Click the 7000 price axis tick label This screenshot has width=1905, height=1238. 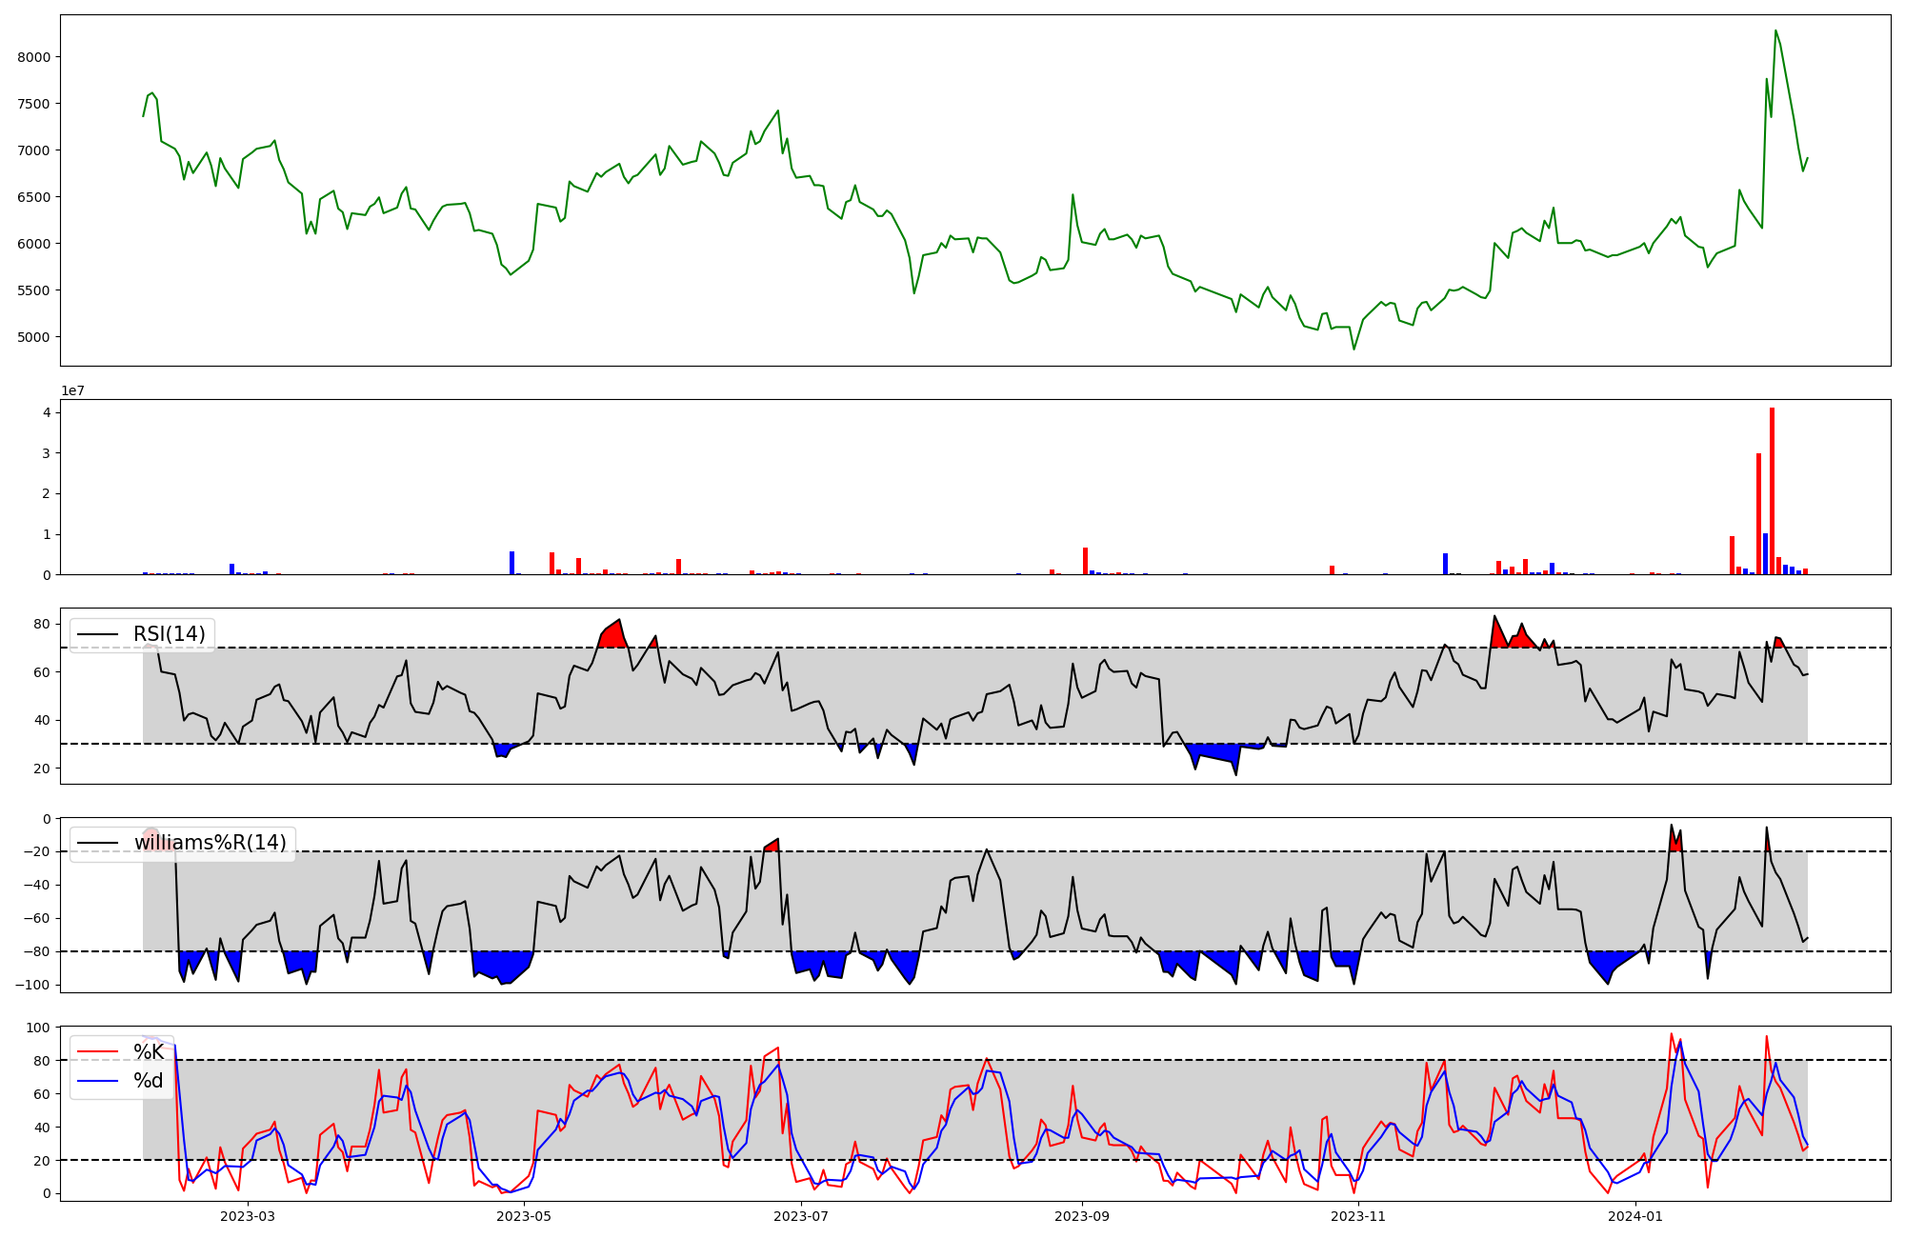[33, 150]
